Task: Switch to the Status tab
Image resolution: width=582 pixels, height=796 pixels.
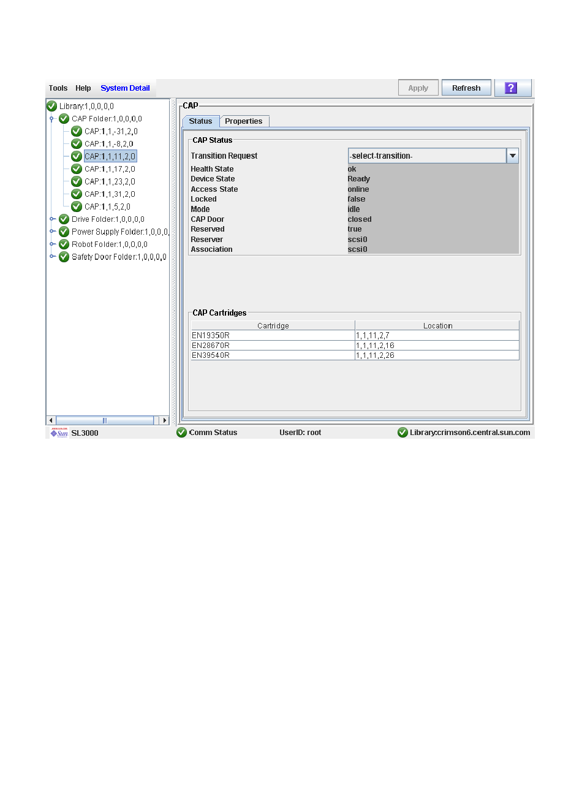Action: (201, 121)
